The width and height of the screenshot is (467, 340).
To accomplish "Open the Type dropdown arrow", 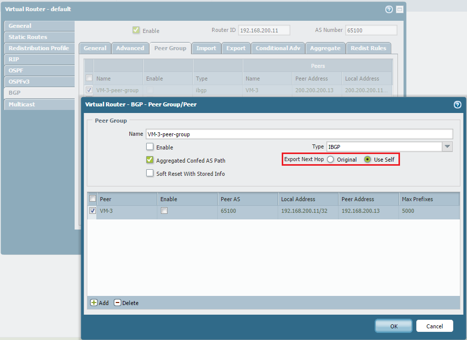I will click(447, 146).
